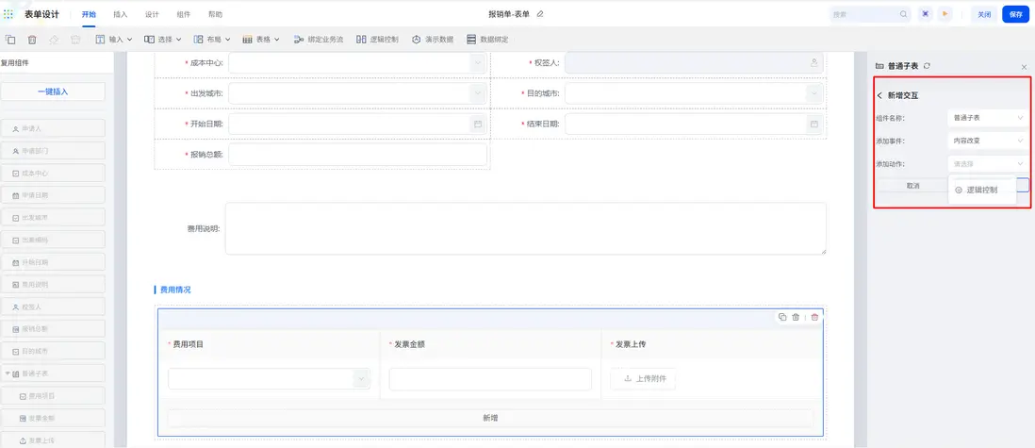Viewport: 1035px width, 448px height.
Task: Select 申请日期 in reusable components list
Action: click(53, 195)
